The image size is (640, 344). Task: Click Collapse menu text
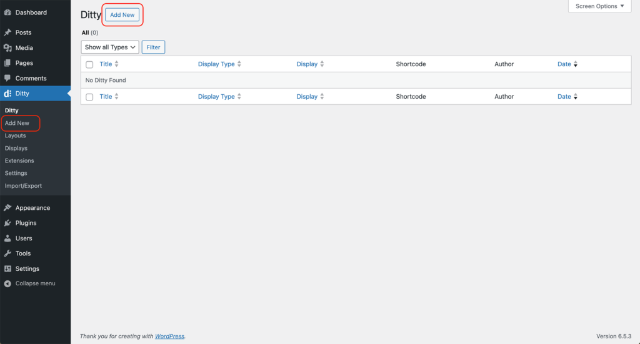click(x=35, y=283)
